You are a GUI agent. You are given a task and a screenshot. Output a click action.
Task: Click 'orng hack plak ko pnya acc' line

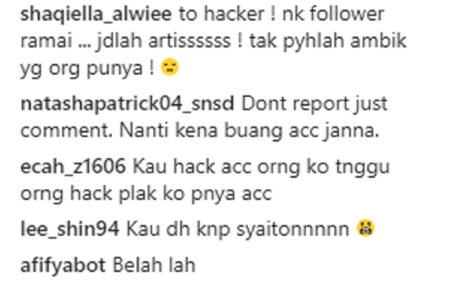click(147, 194)
